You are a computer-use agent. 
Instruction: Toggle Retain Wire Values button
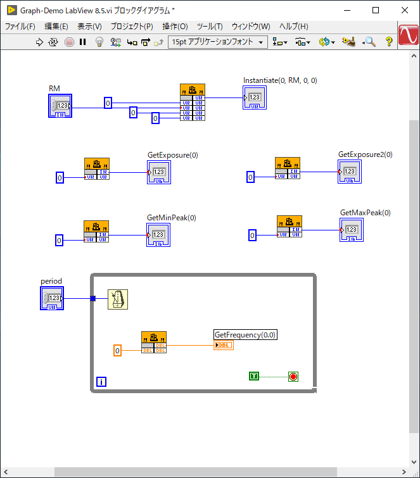click(x=115, y=42)
